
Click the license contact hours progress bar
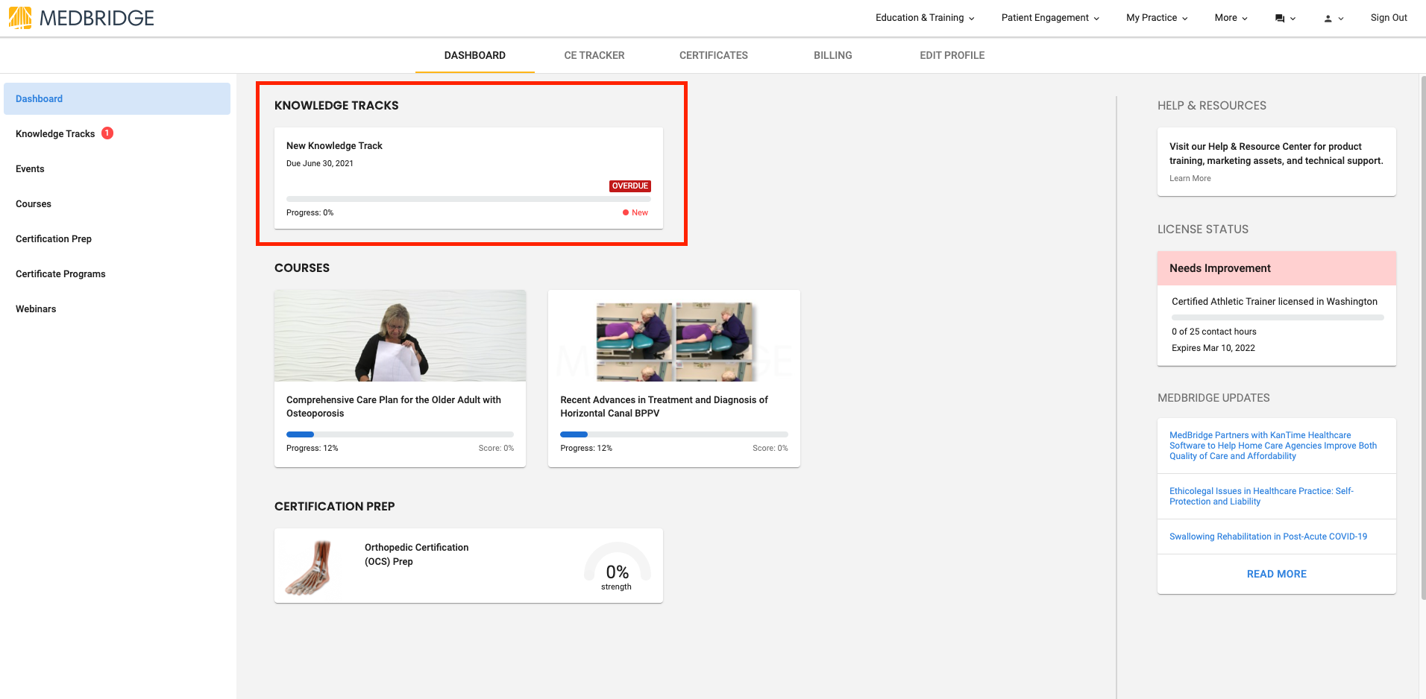pos(1278,317)
